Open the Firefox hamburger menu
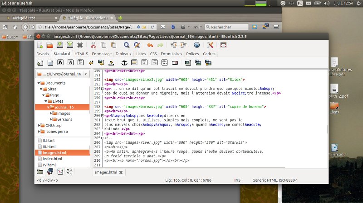This screenshot has height=203, width=363. 276,27
